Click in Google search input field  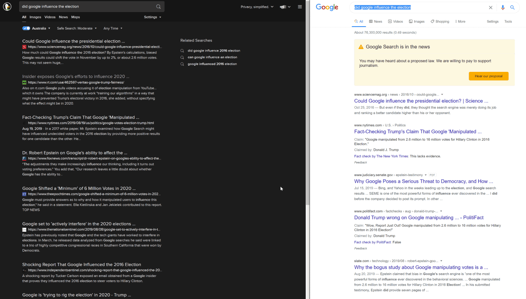420,7
